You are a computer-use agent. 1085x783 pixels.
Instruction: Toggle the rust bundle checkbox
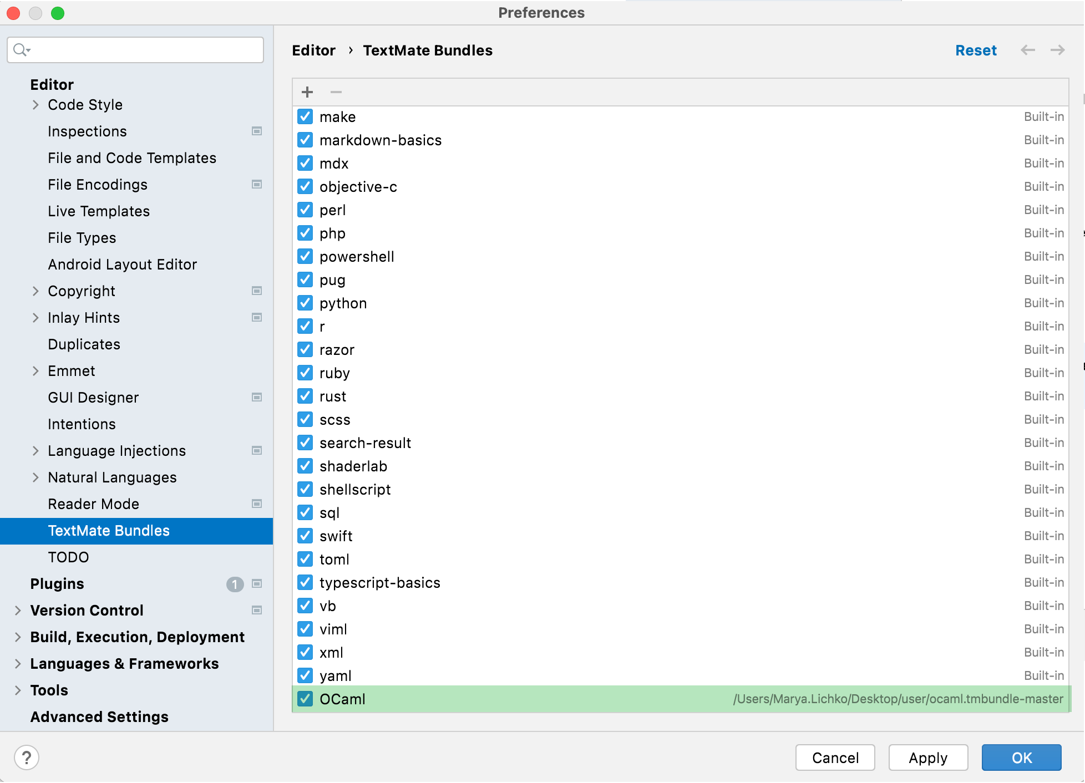pos(305,396)
